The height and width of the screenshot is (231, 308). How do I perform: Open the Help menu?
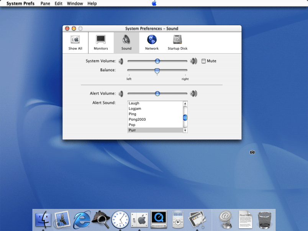click(92, 3)
